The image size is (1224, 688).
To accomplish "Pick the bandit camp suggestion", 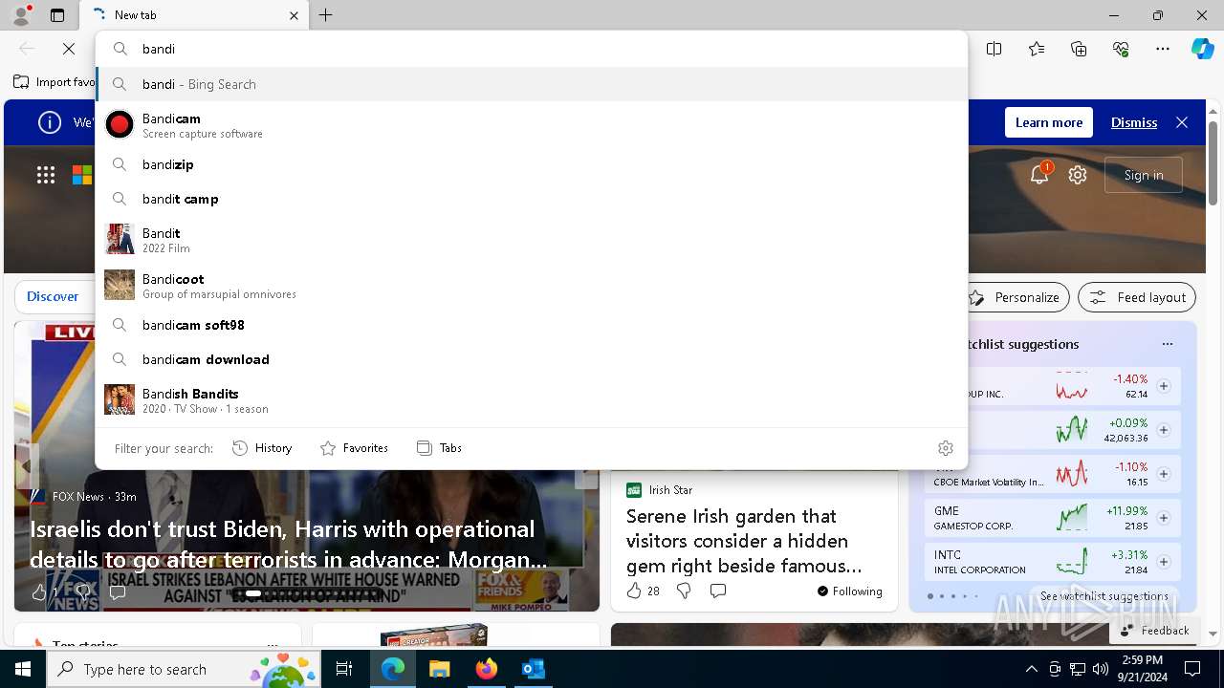I will pos(532,199).
